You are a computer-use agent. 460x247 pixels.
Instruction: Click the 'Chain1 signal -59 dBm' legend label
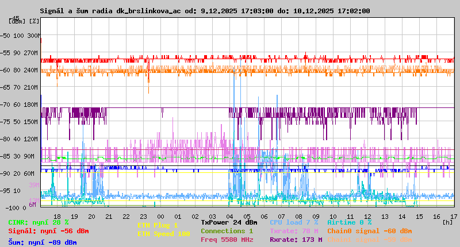click(x=370, y=240)
